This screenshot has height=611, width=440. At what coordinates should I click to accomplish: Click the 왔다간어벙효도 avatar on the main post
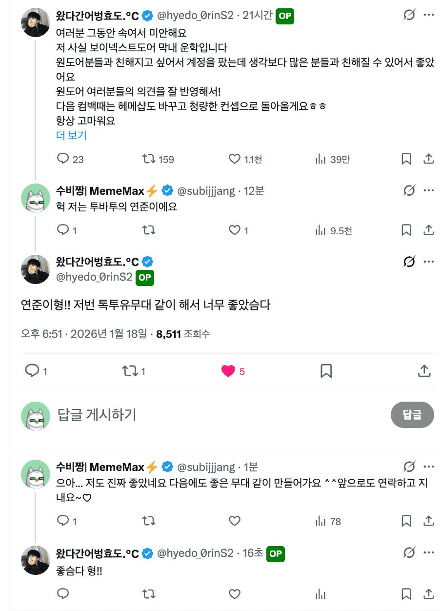[x=36, y=269]
